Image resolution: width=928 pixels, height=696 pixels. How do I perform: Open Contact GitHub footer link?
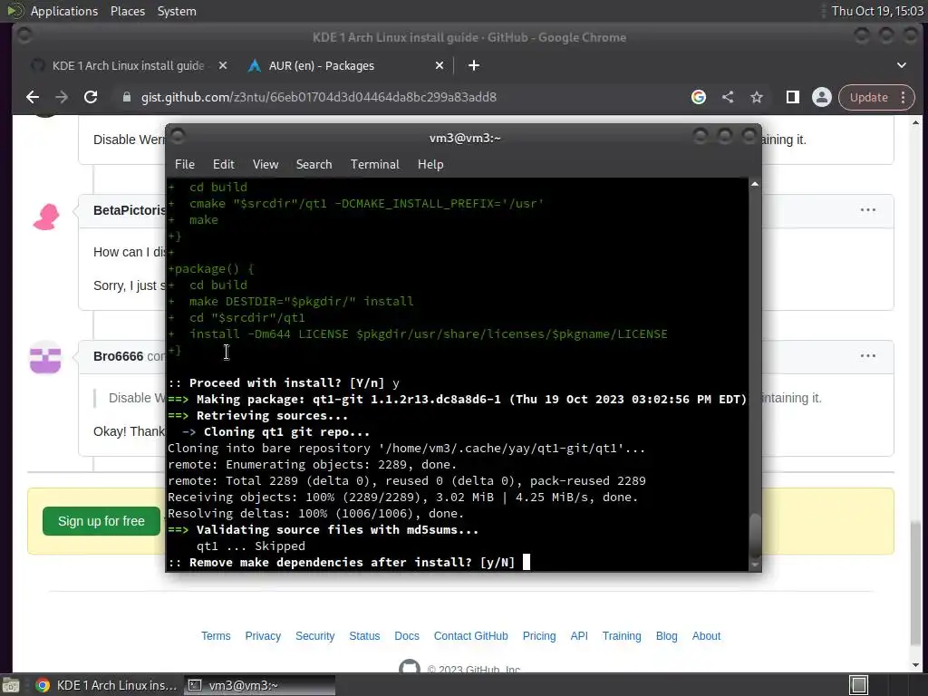(x=470, y=636)
